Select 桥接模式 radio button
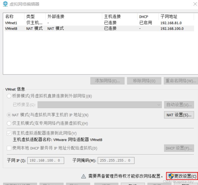This screenshot has width=198, height=185. click(9, 96)
